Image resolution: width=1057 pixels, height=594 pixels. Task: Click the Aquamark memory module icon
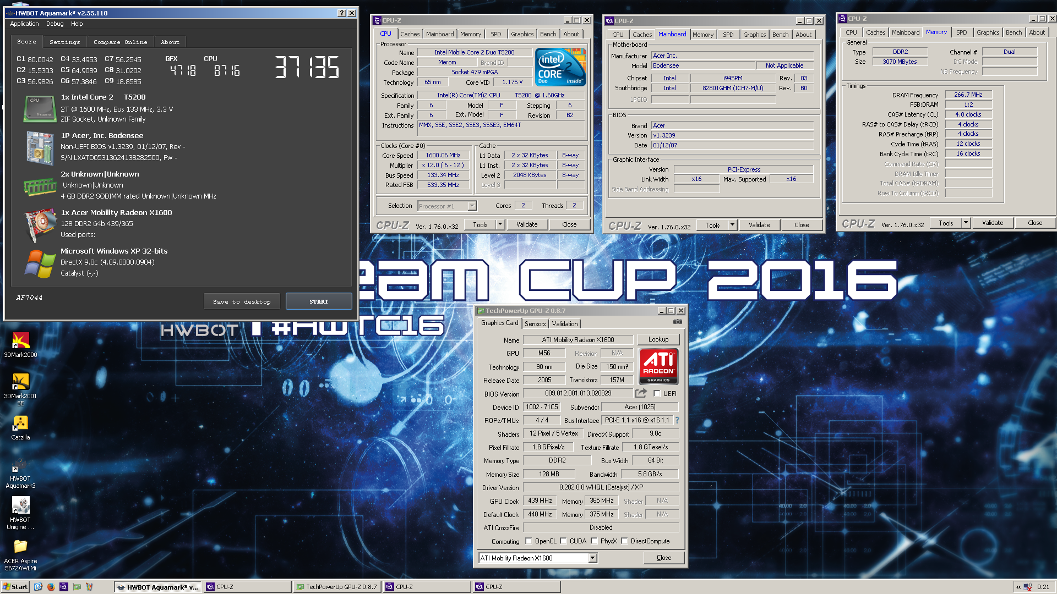click(40, 187)
